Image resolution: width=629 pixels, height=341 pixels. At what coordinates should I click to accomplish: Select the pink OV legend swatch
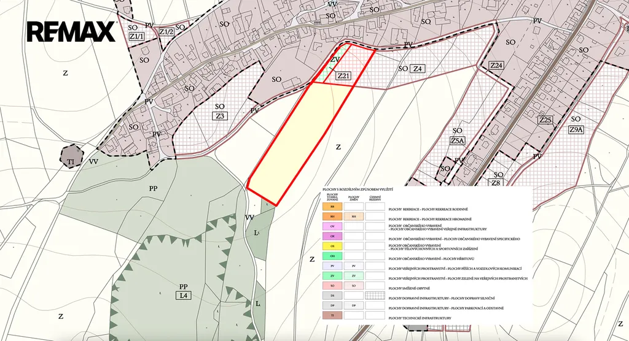[332, 227]
